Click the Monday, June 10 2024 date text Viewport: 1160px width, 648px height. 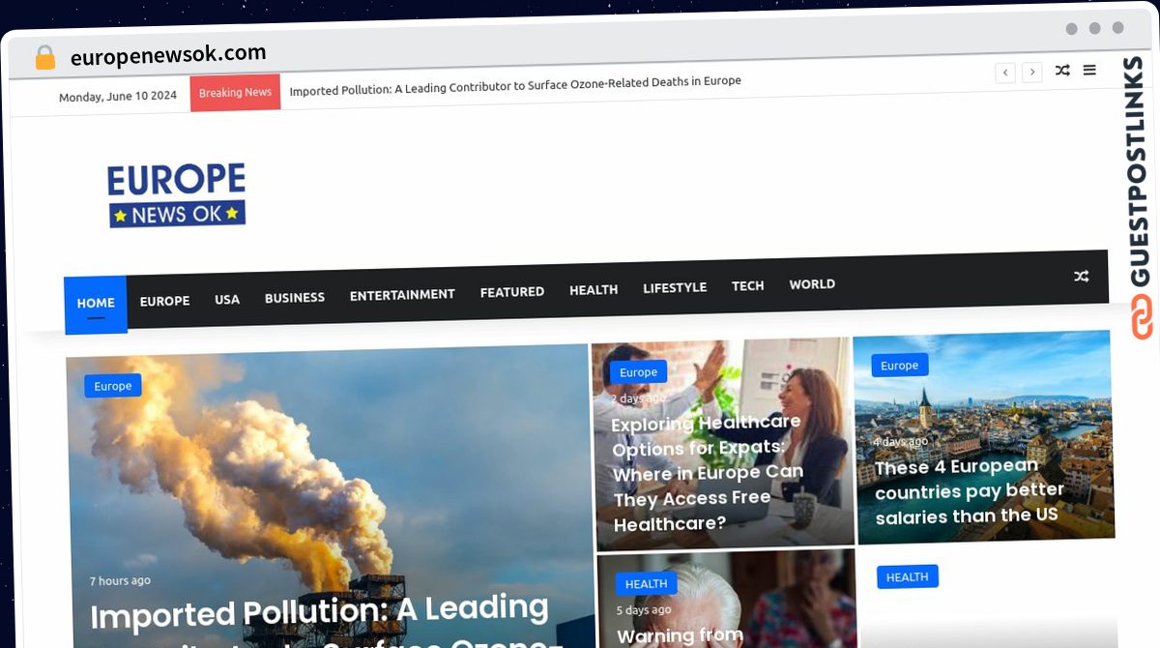(118, 97)
